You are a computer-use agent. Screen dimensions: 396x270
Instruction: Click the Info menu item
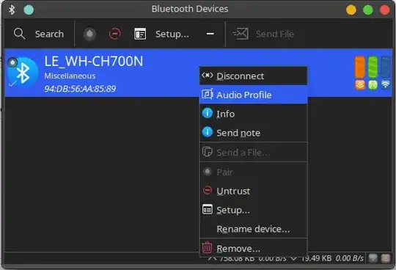pyautogui.click(x=253, y=114)
